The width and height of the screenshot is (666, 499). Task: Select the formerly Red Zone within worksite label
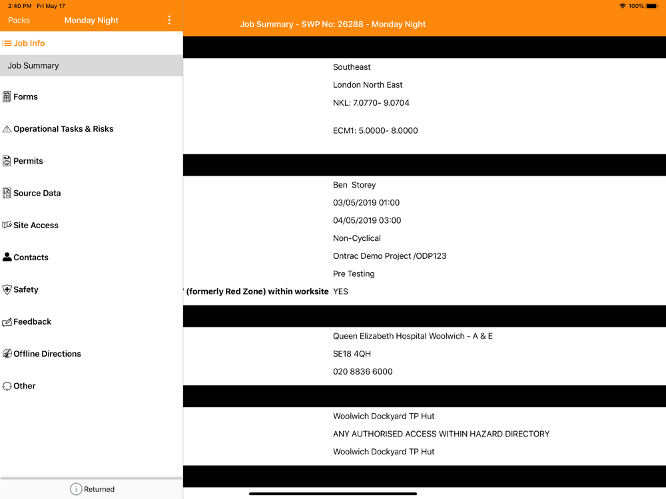256,291
